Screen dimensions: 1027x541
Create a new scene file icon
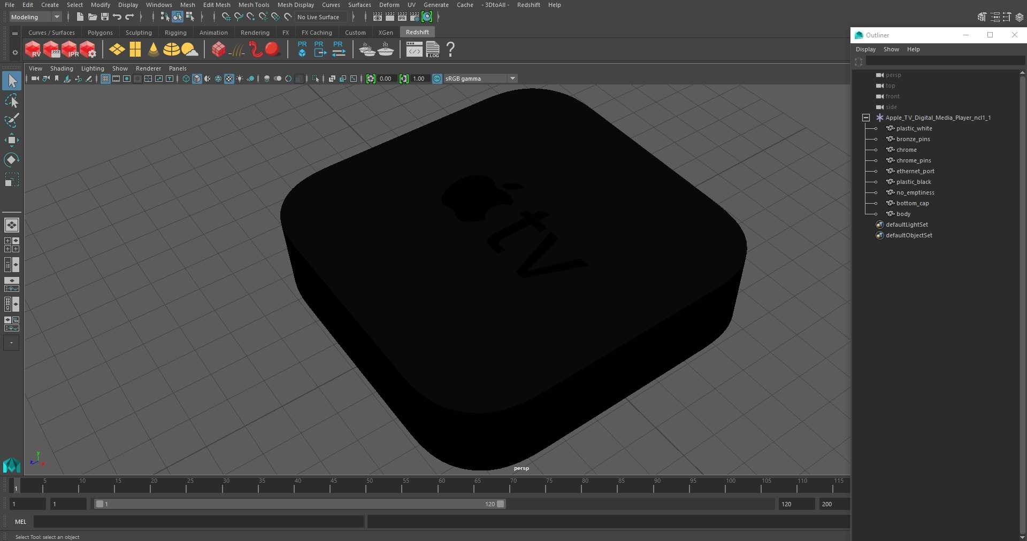coord(80,17)
